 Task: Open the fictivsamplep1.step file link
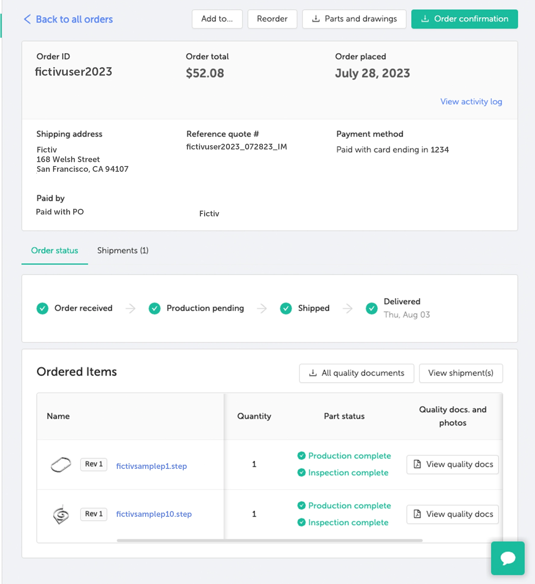[151, 466]
